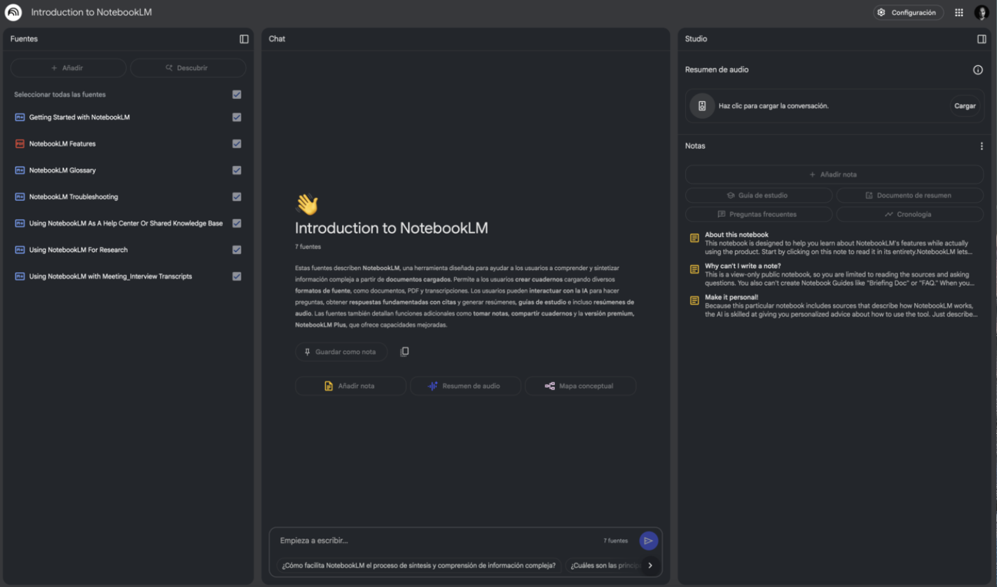Click the audio summary info icon
The height and width of the screenshot is (587, 997).
tap(978, 70)
